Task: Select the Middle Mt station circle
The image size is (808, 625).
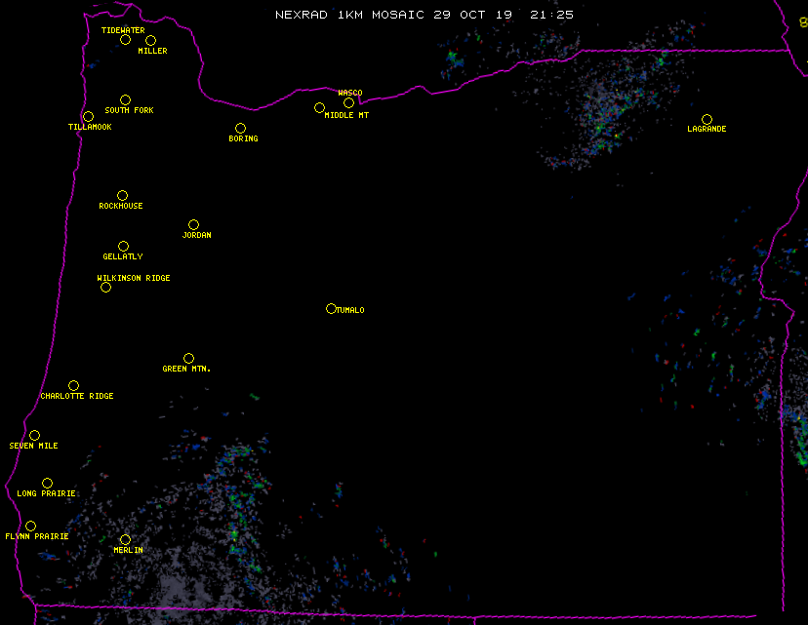Action: coord(319,107)
